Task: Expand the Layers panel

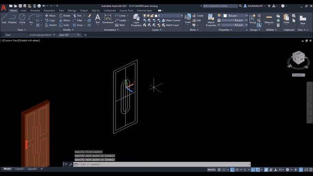Action: [156, 30]
